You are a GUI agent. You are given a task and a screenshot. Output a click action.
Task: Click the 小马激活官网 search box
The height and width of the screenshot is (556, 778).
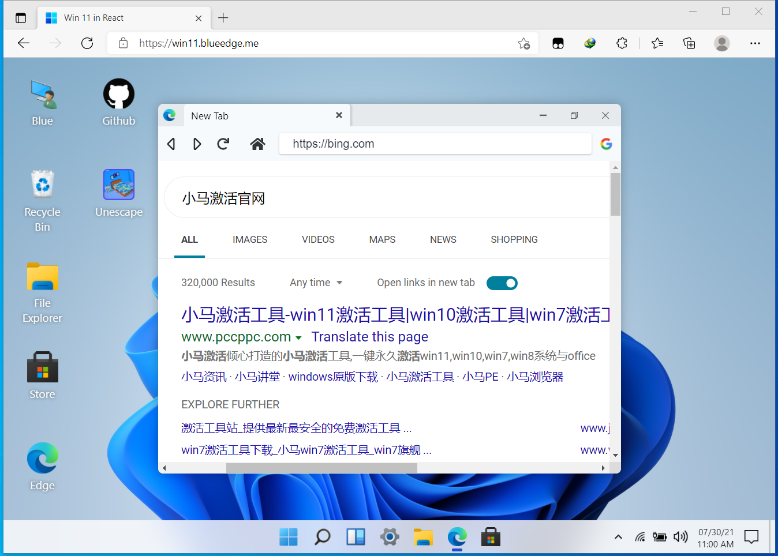click(x=387, y=198)
